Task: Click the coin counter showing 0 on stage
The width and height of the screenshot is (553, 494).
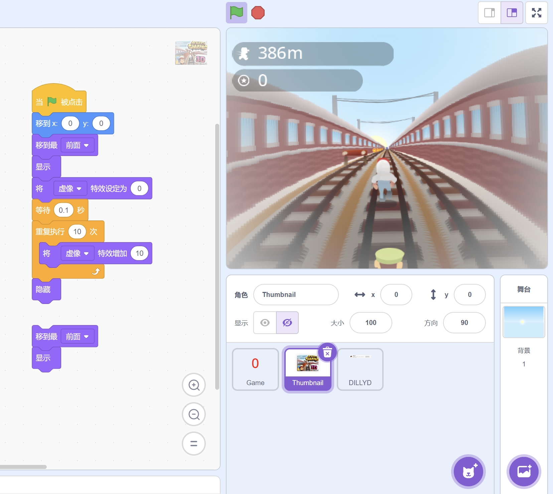Action: coord(297,80)
